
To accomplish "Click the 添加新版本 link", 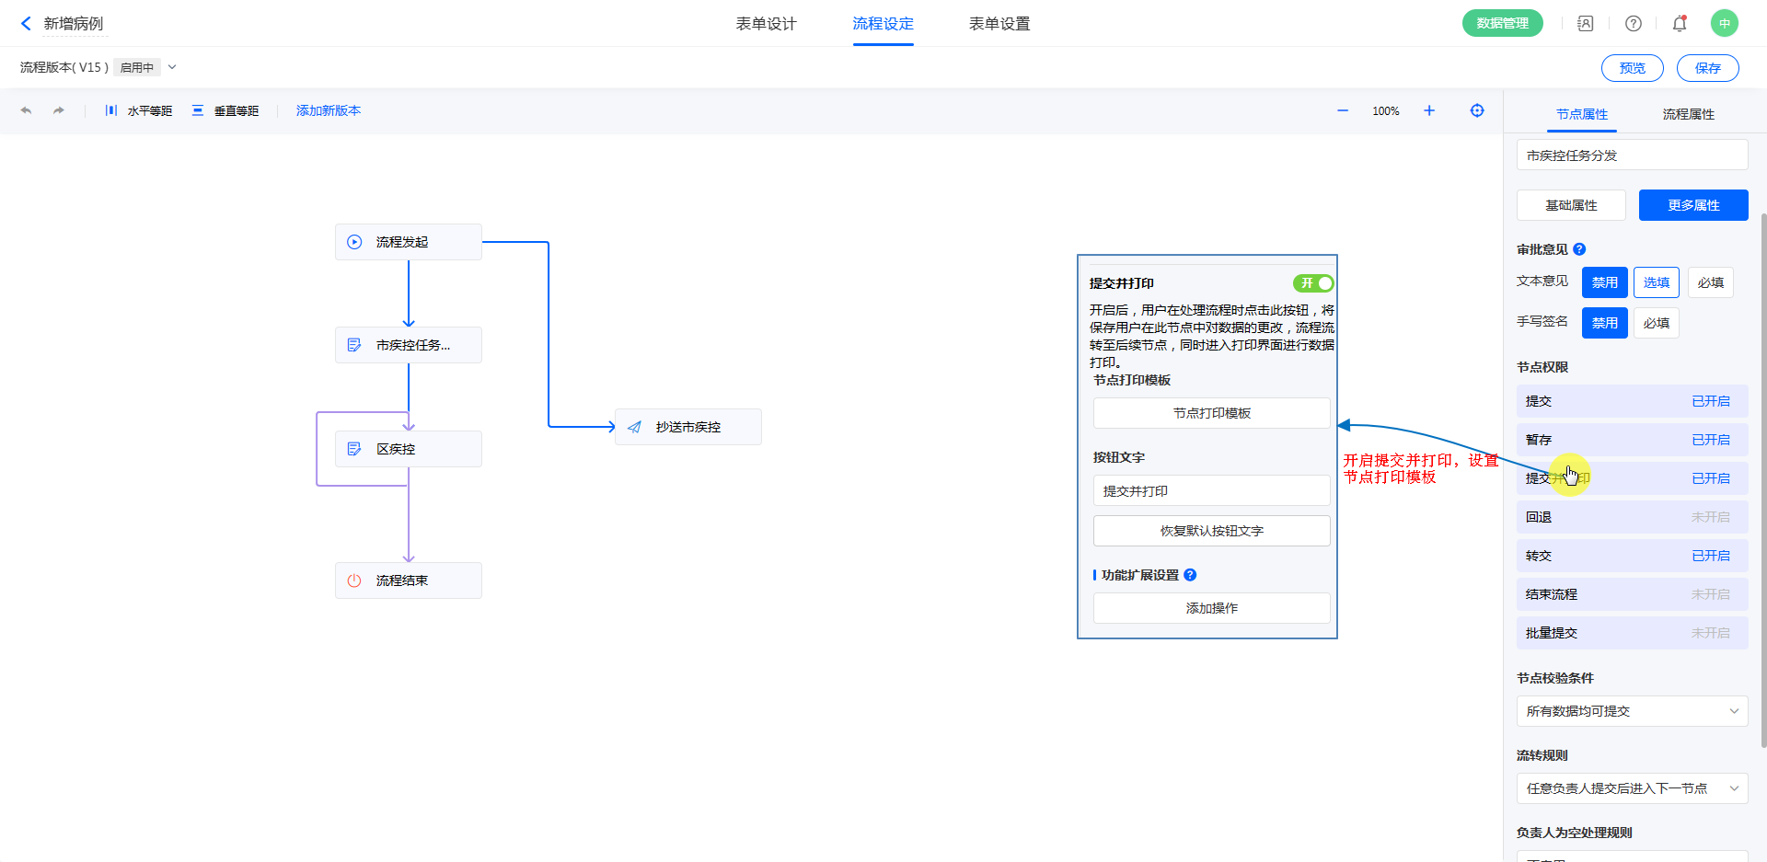I will (x=329, y=110).
